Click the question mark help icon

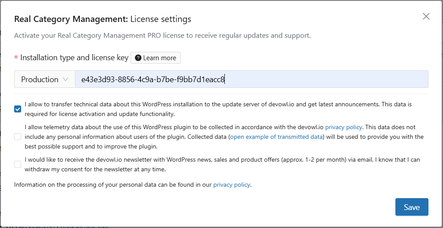tap(138, 58)
